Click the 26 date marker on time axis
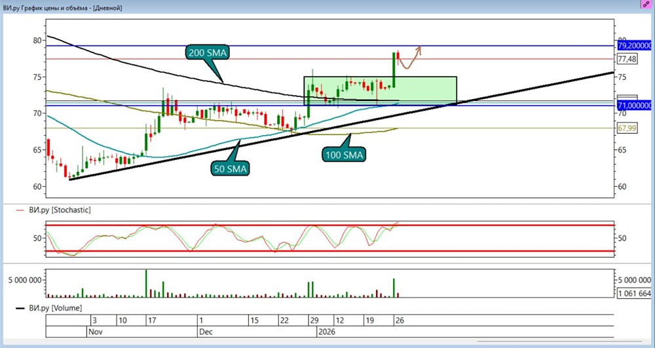The width and height of the screenshot is (655, 348). [x=400, y=321]
